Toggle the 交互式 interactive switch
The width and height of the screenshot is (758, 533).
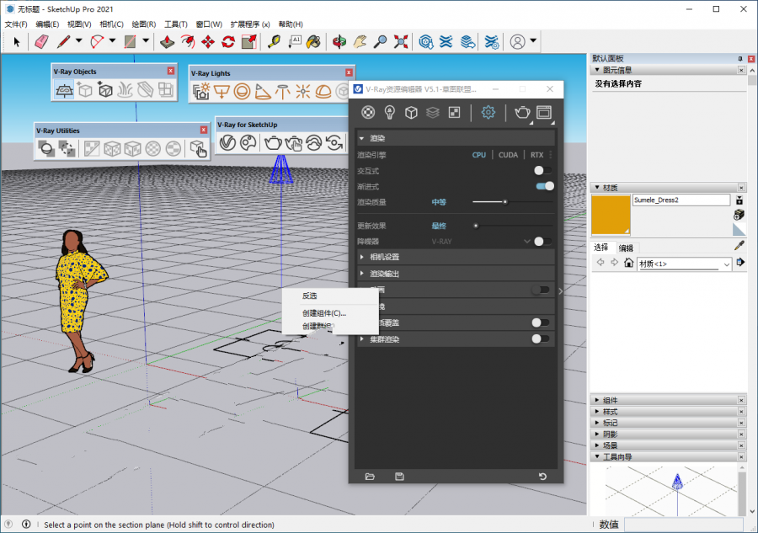[543, 171]
